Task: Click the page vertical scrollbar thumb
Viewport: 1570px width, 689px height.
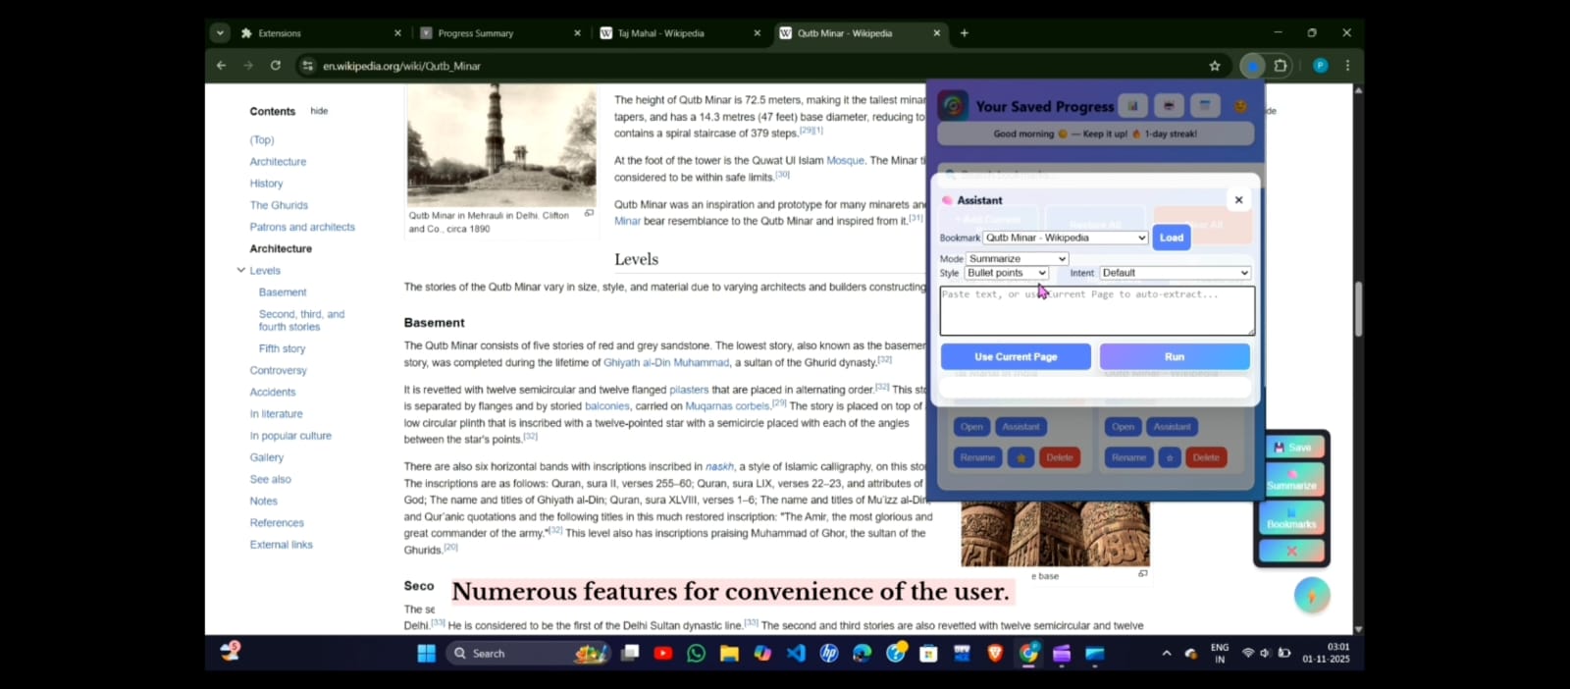Action: pos(1358,309)
